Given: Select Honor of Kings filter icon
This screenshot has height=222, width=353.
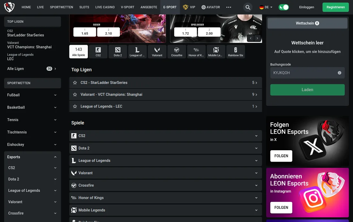Looking at the screenshot, I should point(196,52).
